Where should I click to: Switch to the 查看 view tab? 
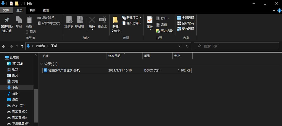46,10
